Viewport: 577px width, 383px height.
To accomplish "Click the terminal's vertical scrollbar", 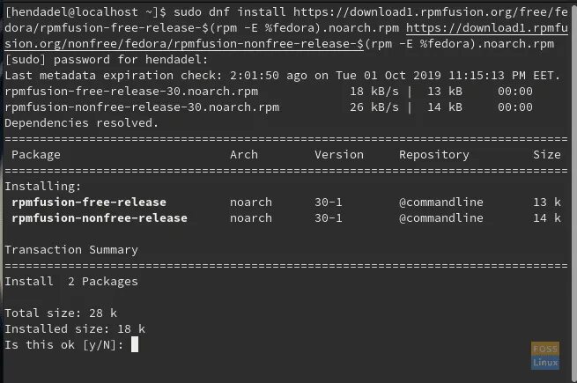I will coord(574,191).
